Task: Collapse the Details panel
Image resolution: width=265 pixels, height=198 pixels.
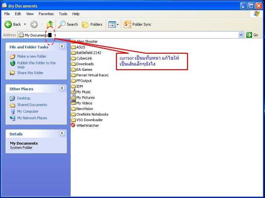Action: pyautogui.click(x=62, y=133)
